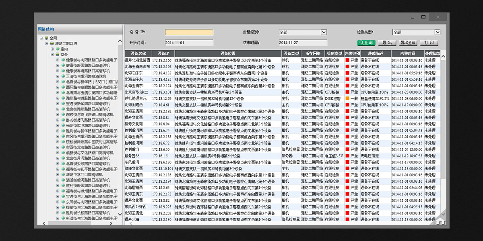Click the home icon at bottom-right corner
This screenshot has height=241, width=483.
[x=440, y=221]
